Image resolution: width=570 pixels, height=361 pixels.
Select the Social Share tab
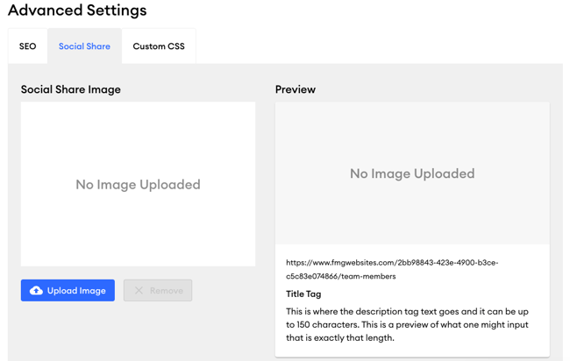84,46
